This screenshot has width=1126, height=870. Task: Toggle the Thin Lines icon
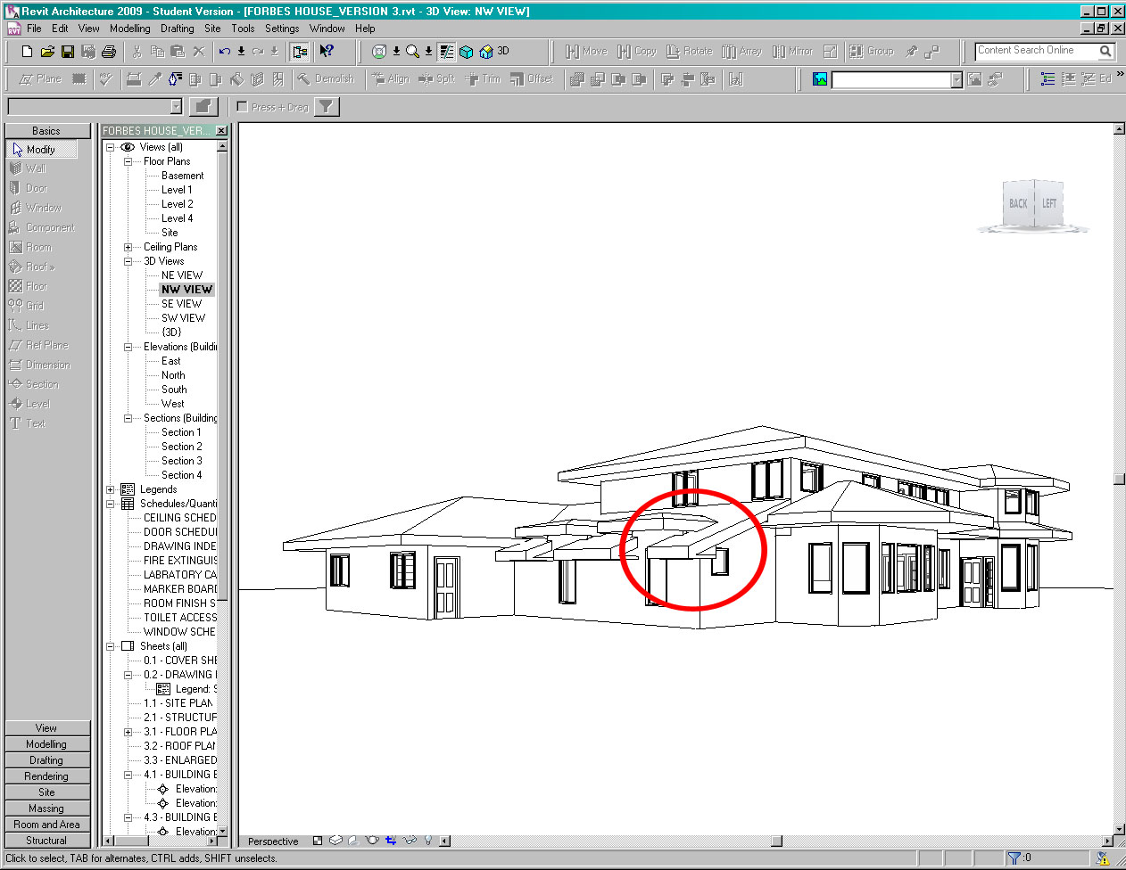(x=447, y=52)
